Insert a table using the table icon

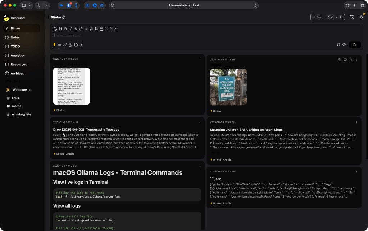point(101,29)
